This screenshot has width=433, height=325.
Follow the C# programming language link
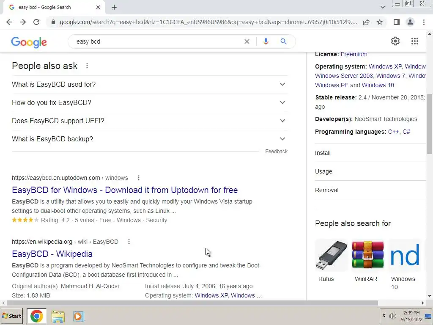pyautogui.click(x=406, y=132)
